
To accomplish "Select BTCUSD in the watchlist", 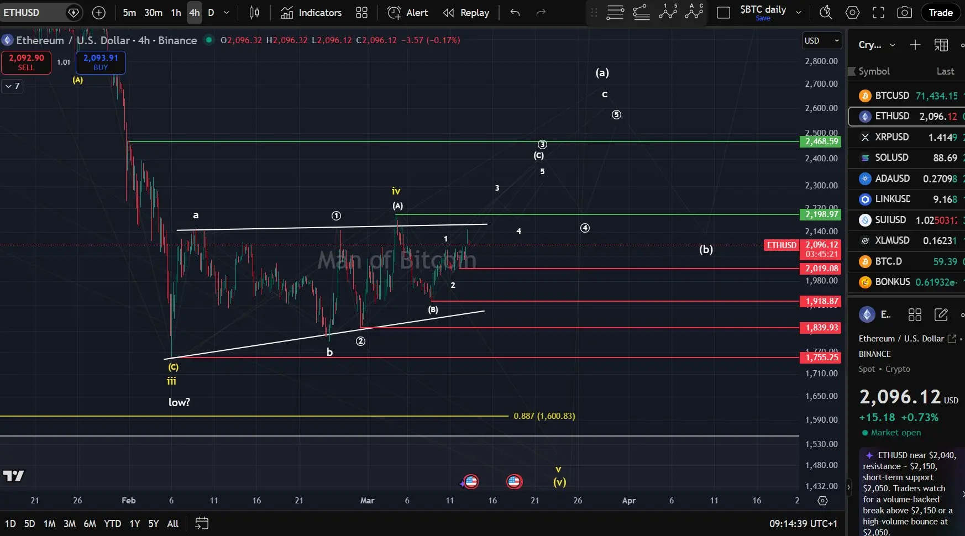I will pyautogui.click(x=907, y=96).
